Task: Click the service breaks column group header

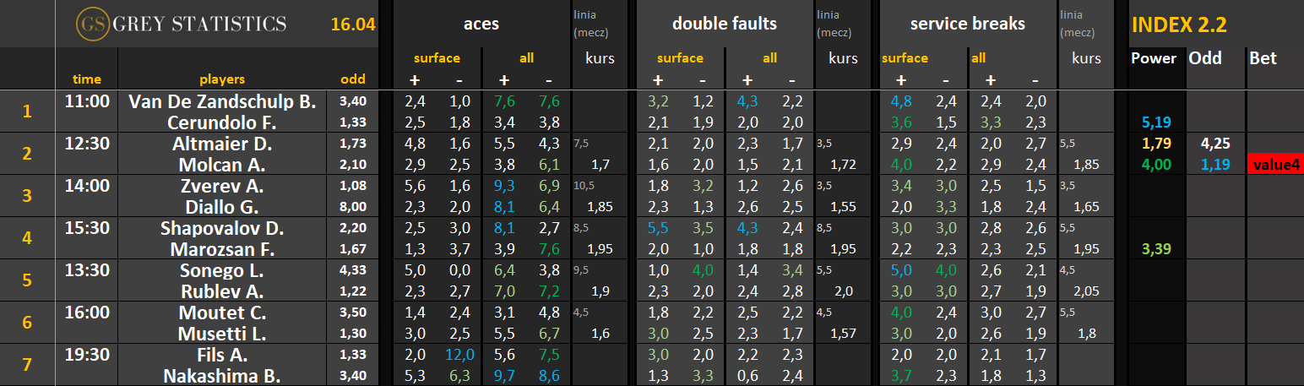Action: pyautogui.click(x=967, y=24)
